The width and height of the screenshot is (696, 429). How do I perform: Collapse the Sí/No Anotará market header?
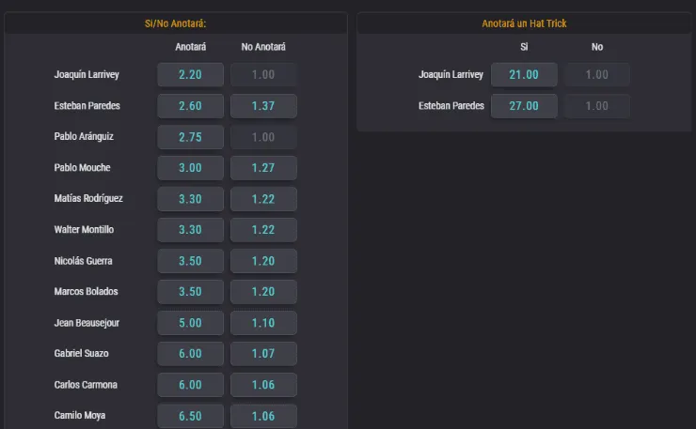(176, 23)
